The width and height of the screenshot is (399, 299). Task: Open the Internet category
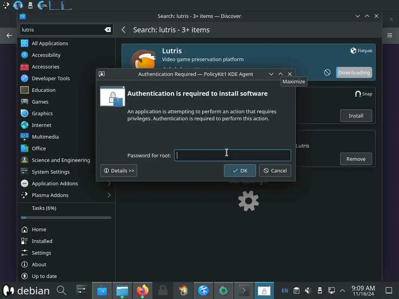[x=66, y=125]
